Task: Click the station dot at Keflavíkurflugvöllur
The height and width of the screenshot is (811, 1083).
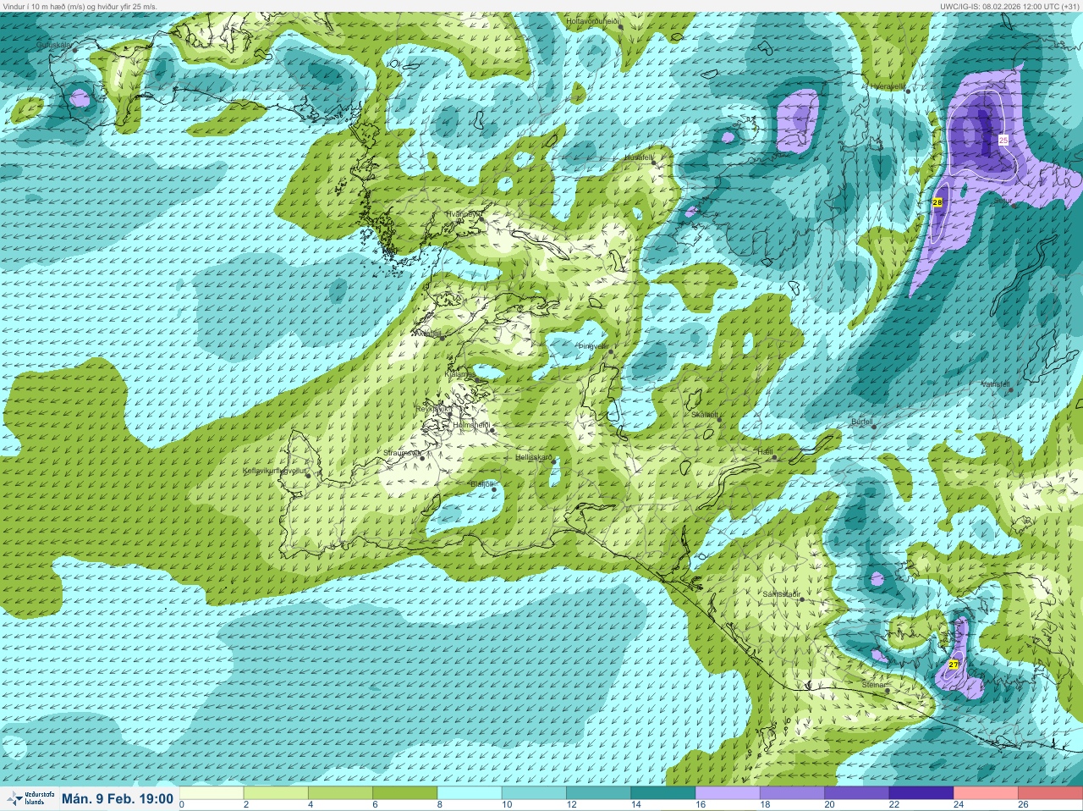Action: [308, 475]
